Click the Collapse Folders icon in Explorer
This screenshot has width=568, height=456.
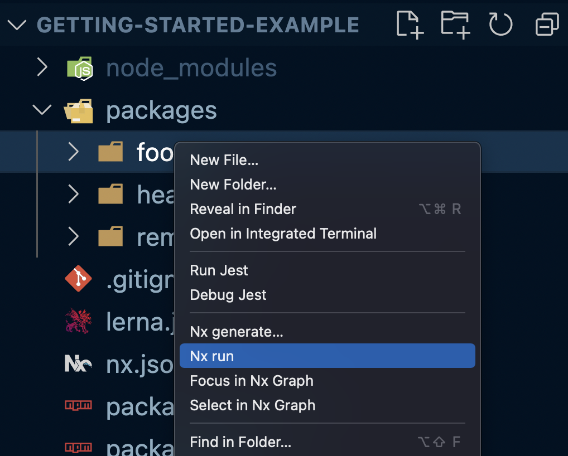tap(546, 24)
